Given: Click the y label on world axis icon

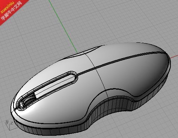Looking at the screenshot, I should (7, 122).
